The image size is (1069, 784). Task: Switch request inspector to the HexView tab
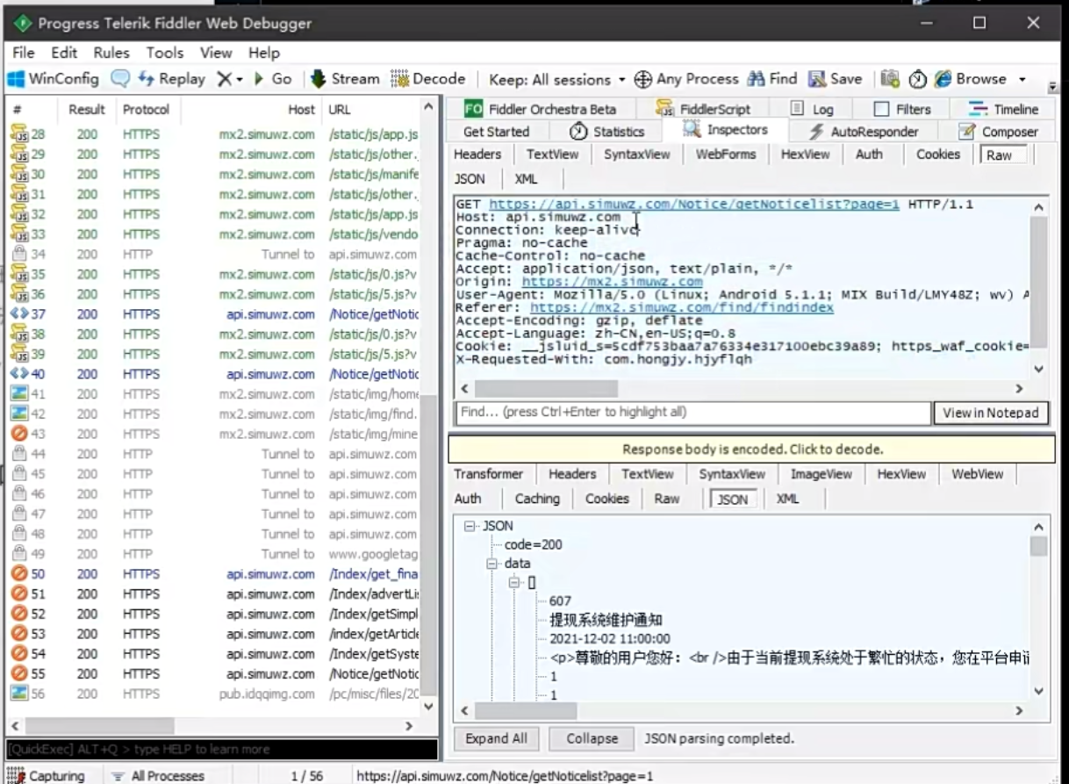(805, 155)
